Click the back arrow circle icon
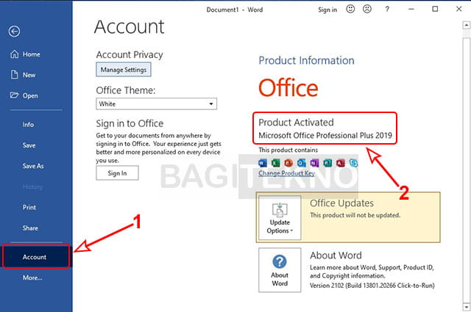471x312 pixels. click(14, 31)
